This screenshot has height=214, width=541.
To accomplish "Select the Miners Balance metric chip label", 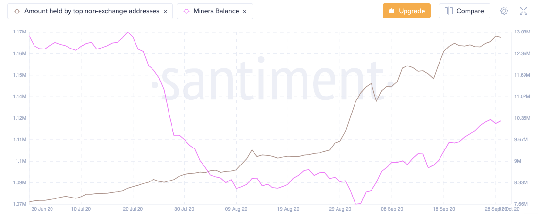I will (x=216, y=11).
